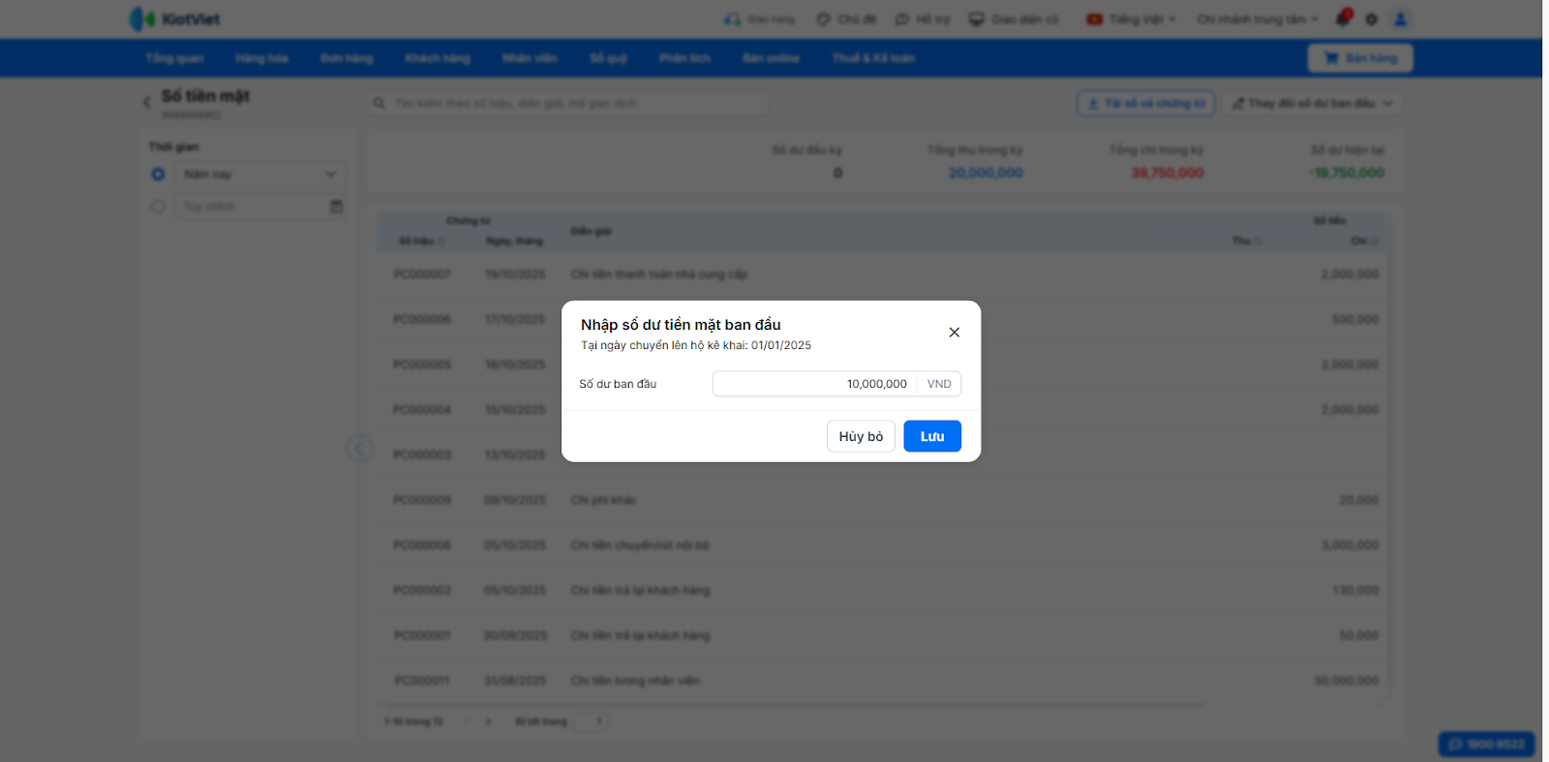Go back with the arrow beside Sổ tiền mặt

coord(147,102)
